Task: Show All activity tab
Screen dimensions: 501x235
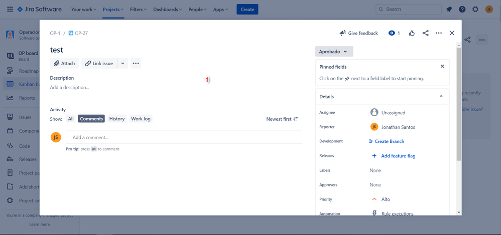Action: coord(71,119)
